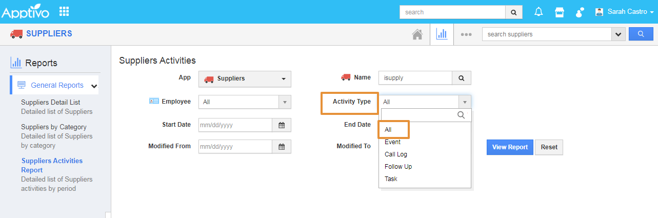This screenshot has height=218, width=658.
Task: Click the magnifier beside Name field
Action: point(461,78)
